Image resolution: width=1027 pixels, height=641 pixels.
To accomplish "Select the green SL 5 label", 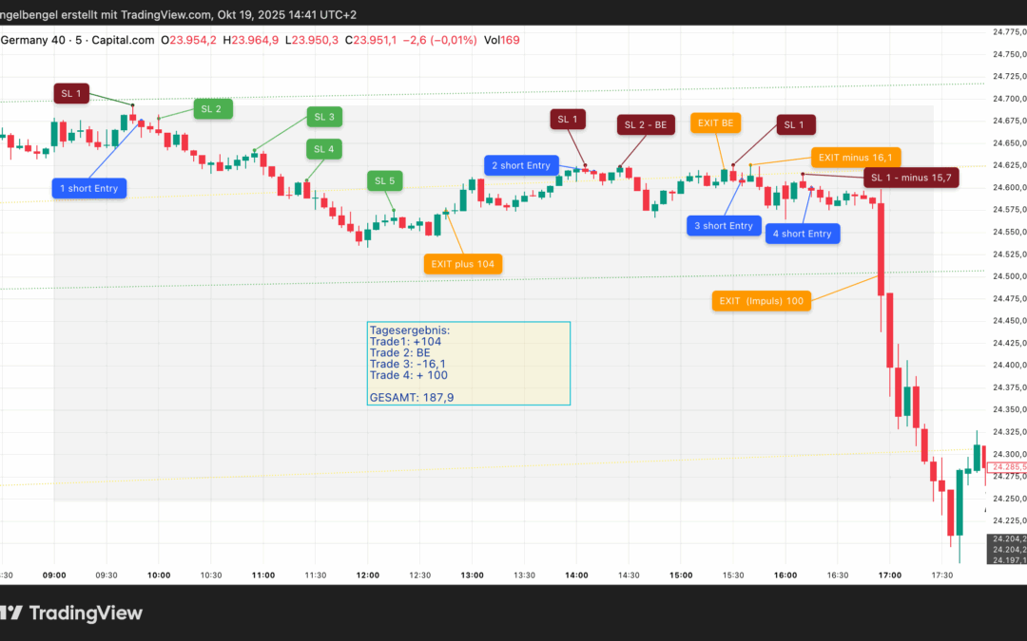I will coord(384,180).
